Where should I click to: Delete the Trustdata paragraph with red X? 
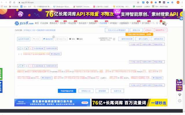click(30, 66)
